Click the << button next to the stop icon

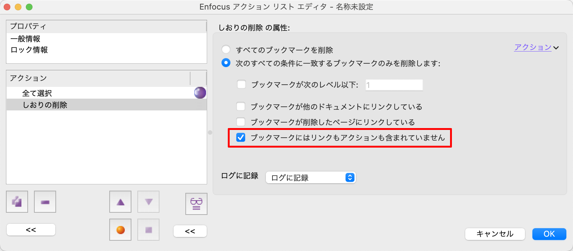[190, 231]
